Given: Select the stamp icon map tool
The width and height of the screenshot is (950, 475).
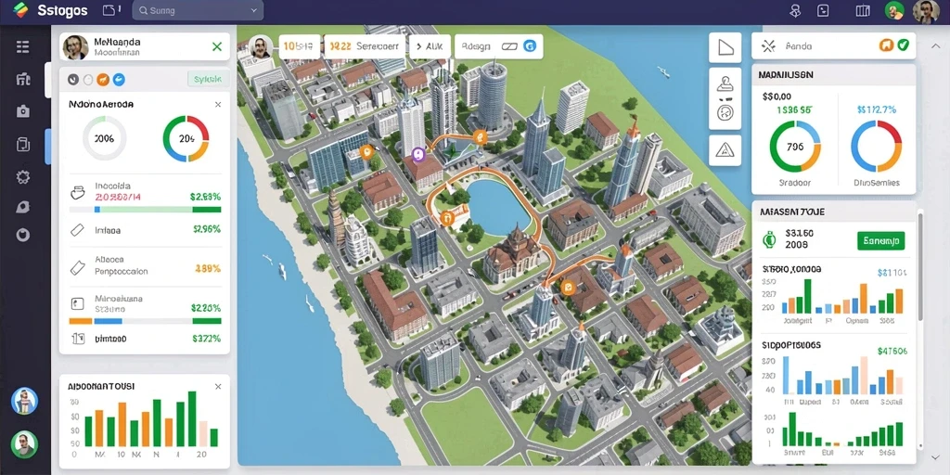Looking at the screenshot, I should 725,84.
